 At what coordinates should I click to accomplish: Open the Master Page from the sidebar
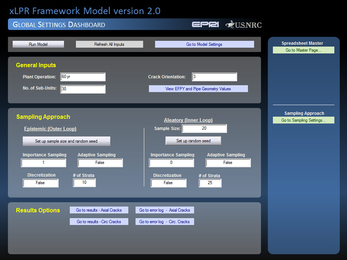point(303,50)
